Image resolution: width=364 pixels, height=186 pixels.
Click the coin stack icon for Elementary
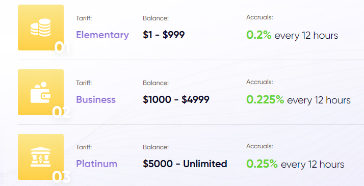[41, 28]
